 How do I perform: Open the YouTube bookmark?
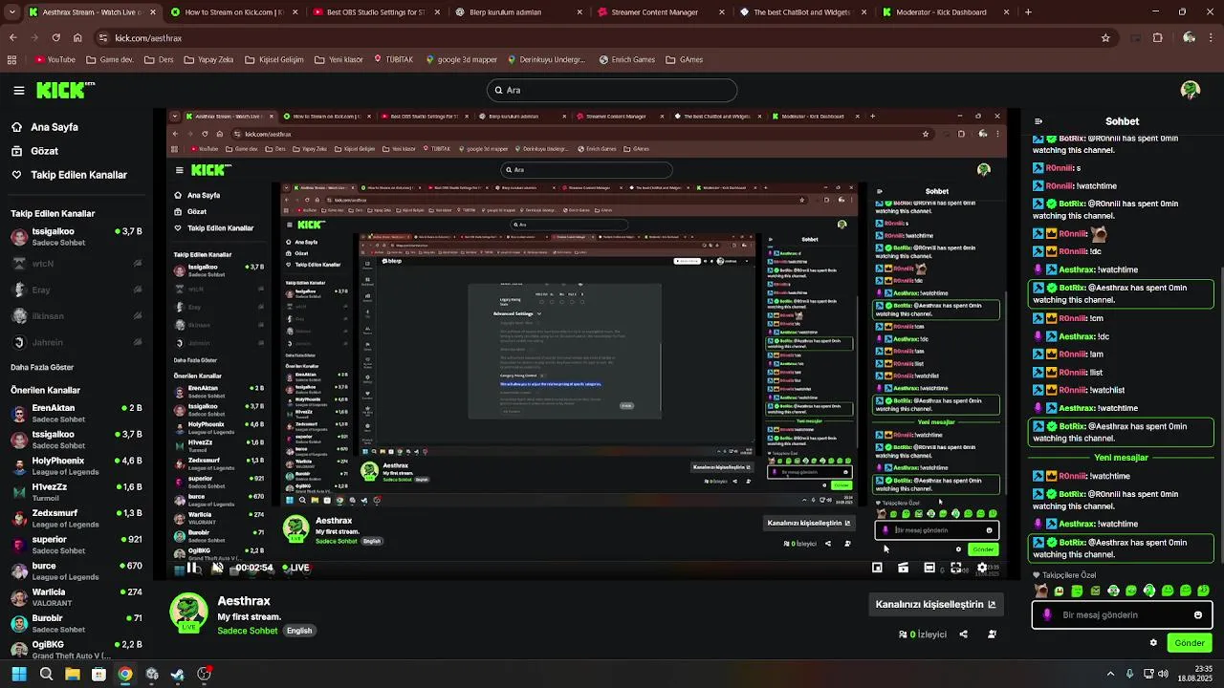(55, 59)
